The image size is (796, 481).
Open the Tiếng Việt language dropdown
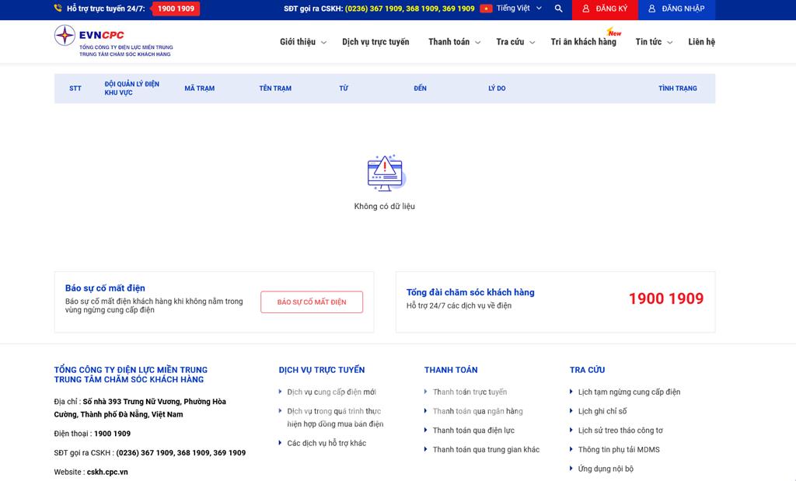point(518,9)
